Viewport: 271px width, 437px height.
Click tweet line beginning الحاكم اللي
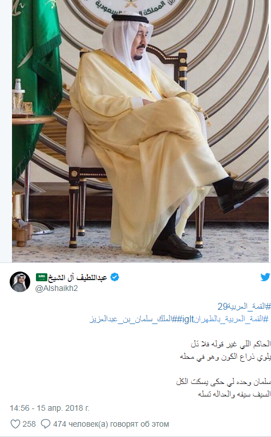(x=231, y=344)
